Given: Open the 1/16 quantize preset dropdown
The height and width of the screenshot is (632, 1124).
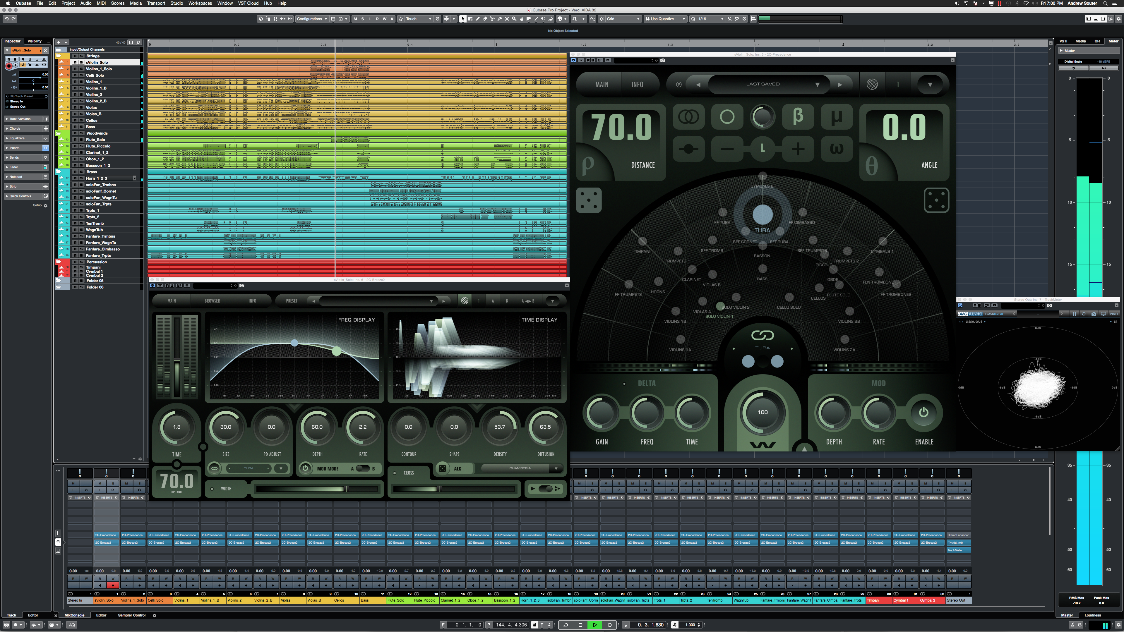Looking at the screenshot, I should pos(711,19).
